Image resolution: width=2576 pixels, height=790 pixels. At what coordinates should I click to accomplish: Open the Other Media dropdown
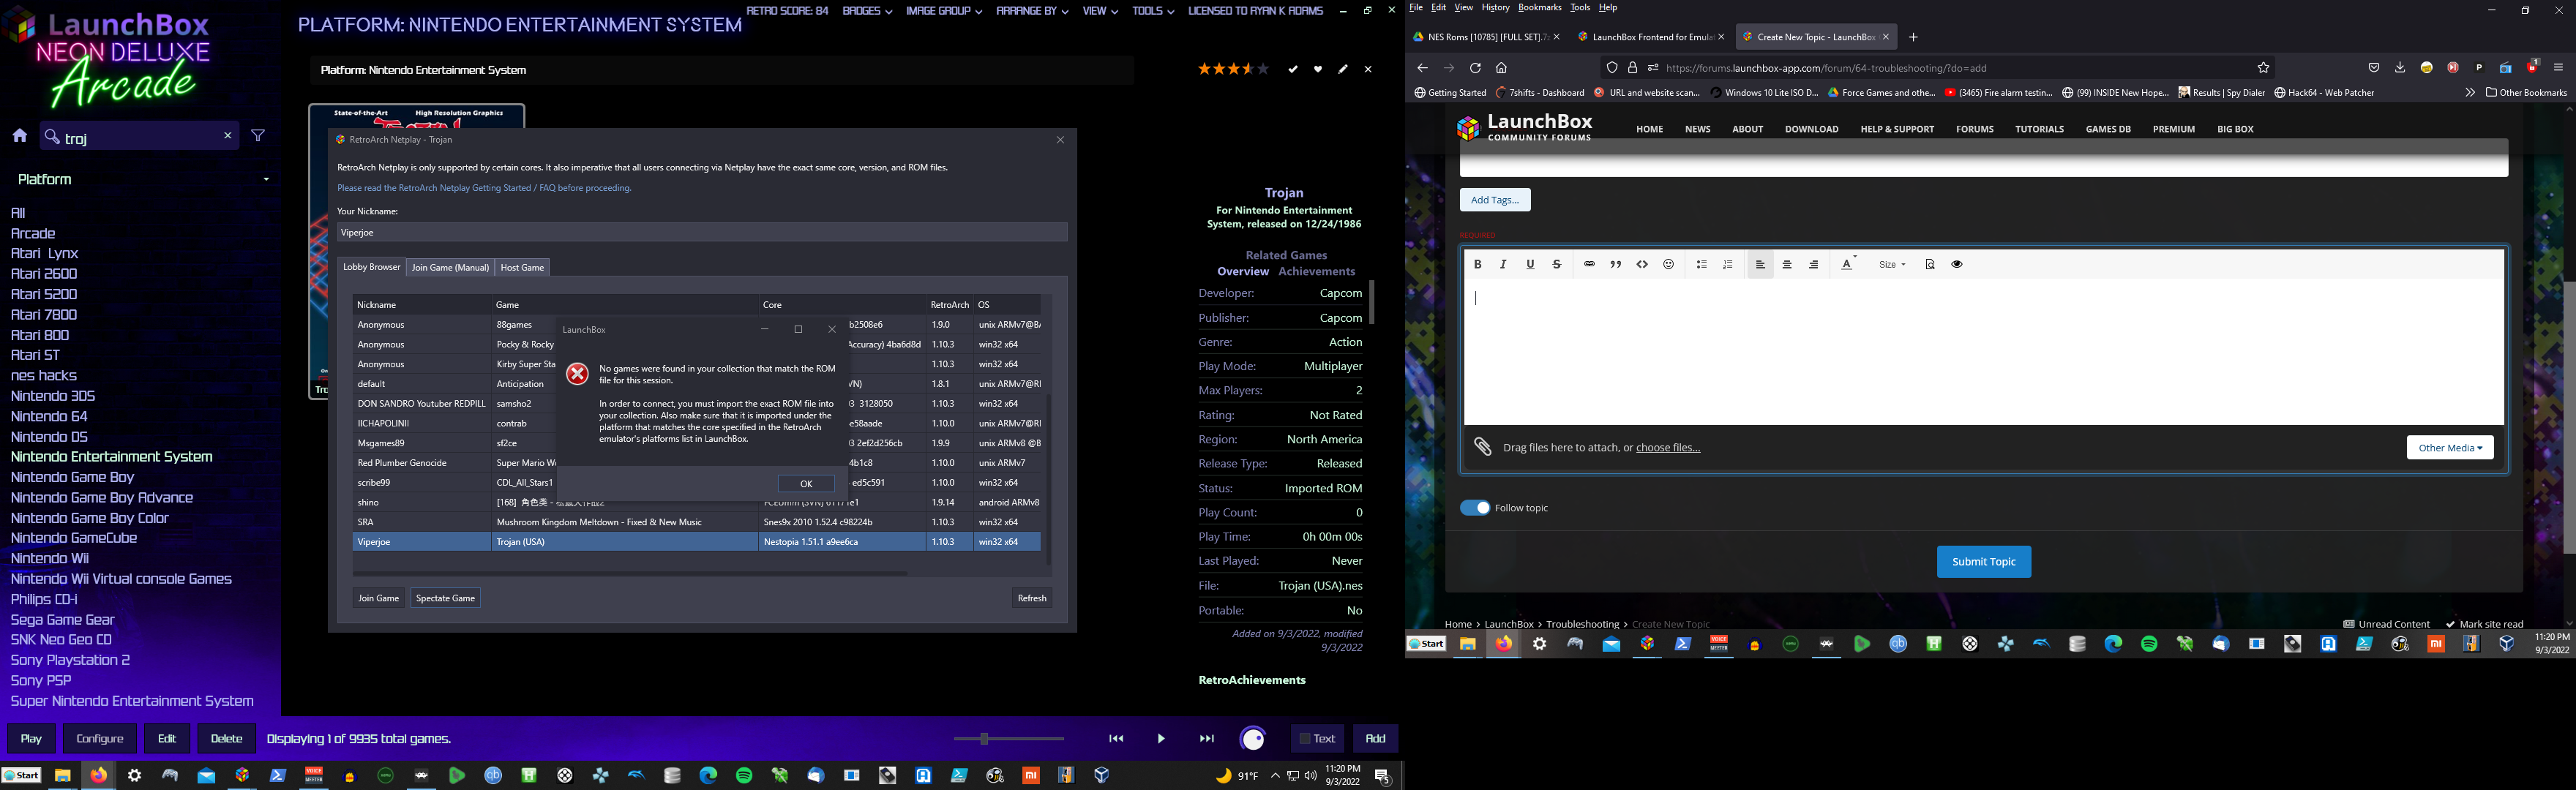(2450, 448)
